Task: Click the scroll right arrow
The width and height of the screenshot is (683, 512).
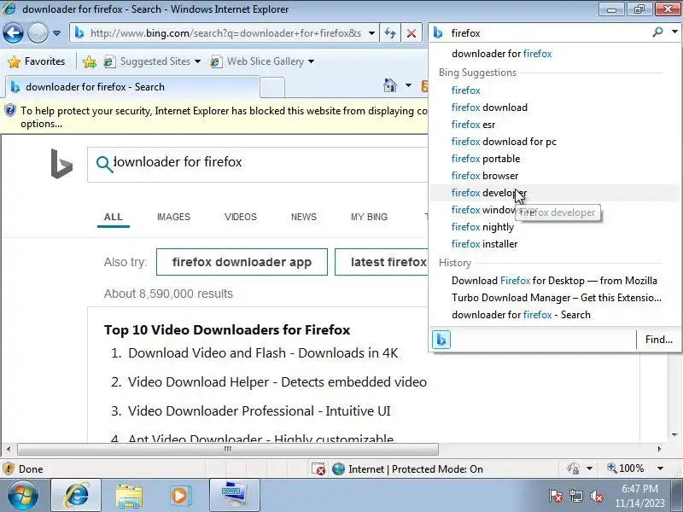Action: (659, 449)
